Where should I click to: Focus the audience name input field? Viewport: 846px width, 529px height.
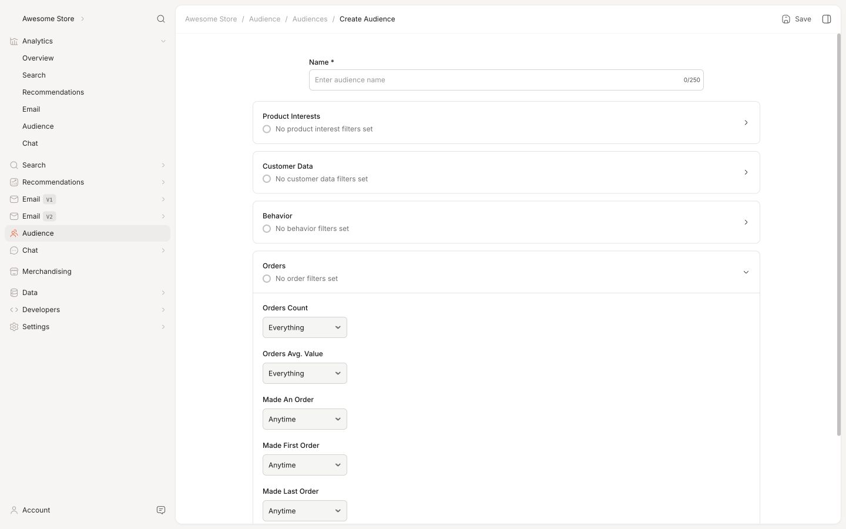click(x=506, y=80)
